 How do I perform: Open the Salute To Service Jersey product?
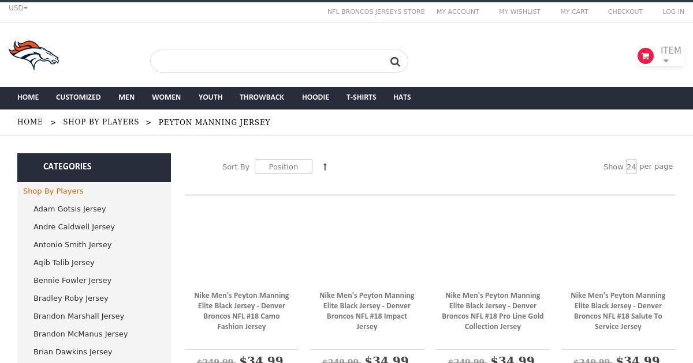coord(618,311)
